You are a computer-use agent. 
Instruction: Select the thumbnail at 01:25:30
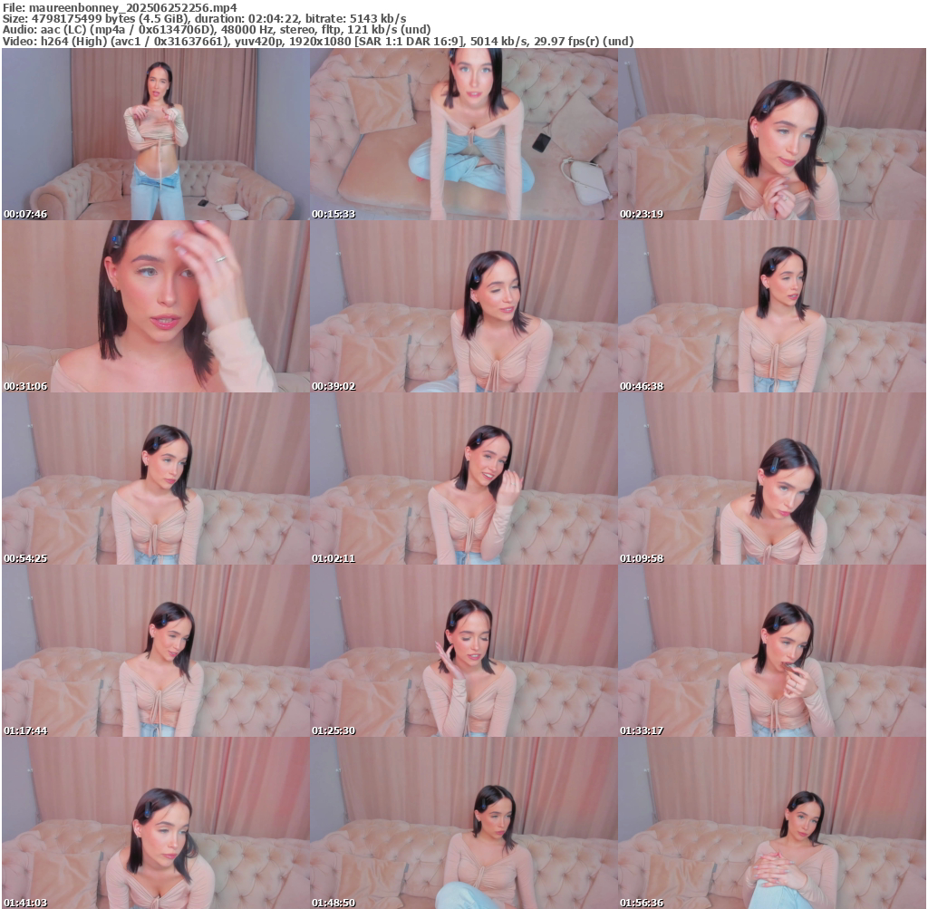point(463,651)
